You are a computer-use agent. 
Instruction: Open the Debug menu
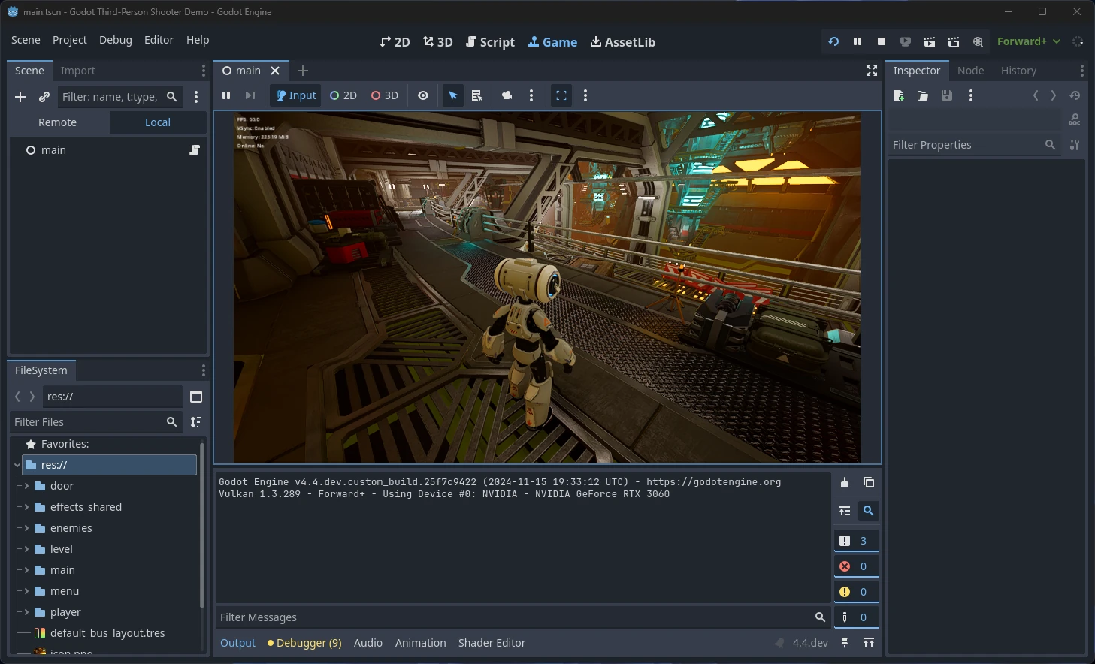[115, 39]
